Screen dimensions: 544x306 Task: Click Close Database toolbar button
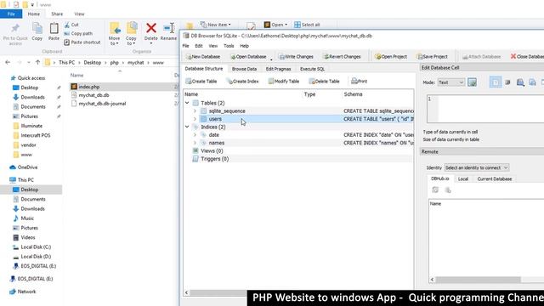(527, 57)
